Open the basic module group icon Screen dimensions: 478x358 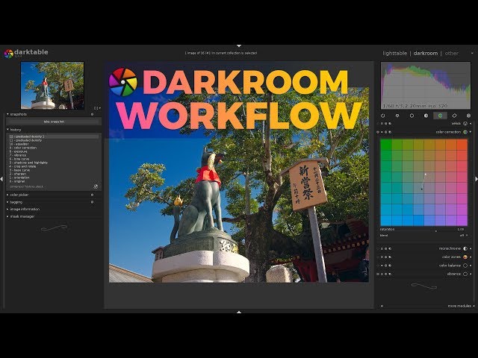coord(412,116)
